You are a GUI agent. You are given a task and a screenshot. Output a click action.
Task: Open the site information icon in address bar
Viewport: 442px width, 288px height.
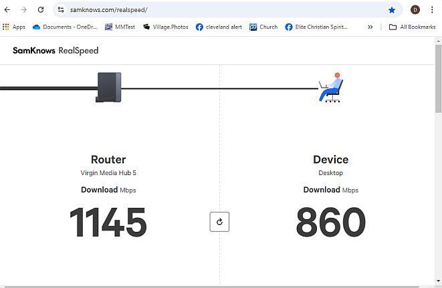click(x=61, y=10)
